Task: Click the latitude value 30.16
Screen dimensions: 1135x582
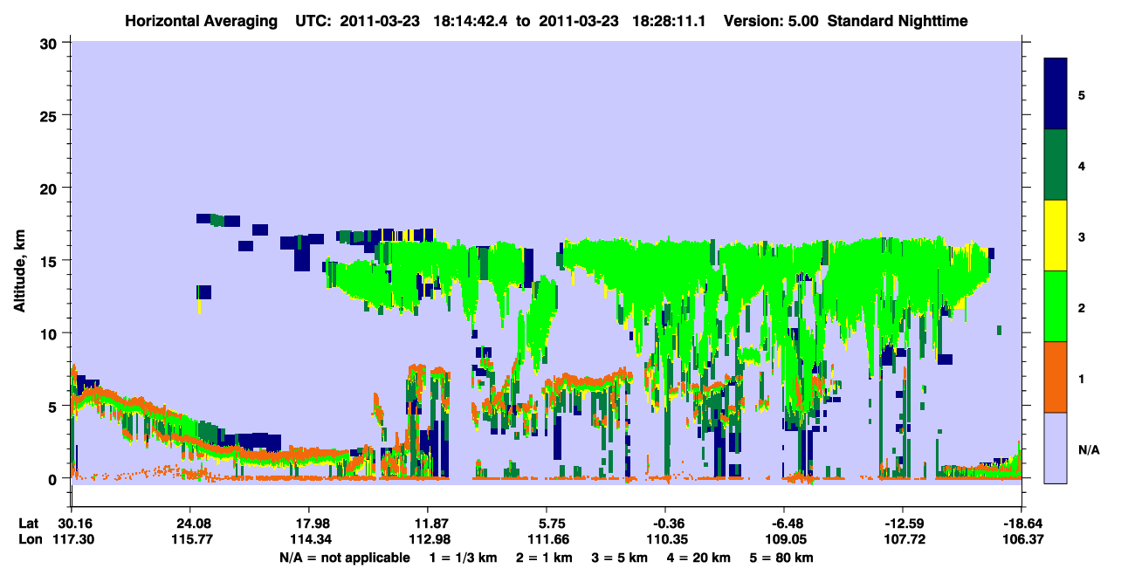Action: 71,524
